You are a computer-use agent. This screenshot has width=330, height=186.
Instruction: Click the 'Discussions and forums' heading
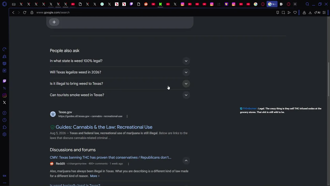click(x=73, y=150)
